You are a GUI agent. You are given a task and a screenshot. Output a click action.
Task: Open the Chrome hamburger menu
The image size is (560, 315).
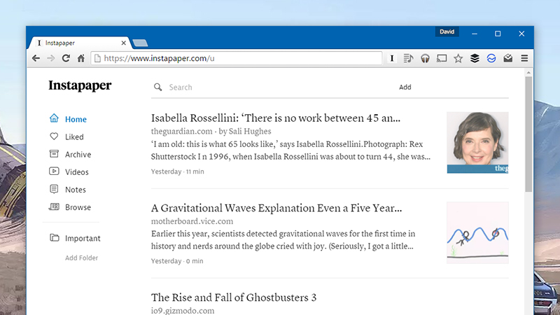[x=524, y=58]
